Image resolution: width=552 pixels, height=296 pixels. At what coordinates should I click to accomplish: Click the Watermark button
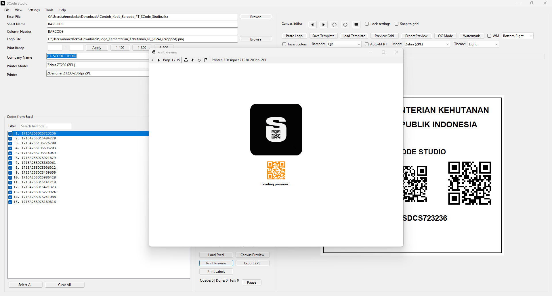[471, 36]
